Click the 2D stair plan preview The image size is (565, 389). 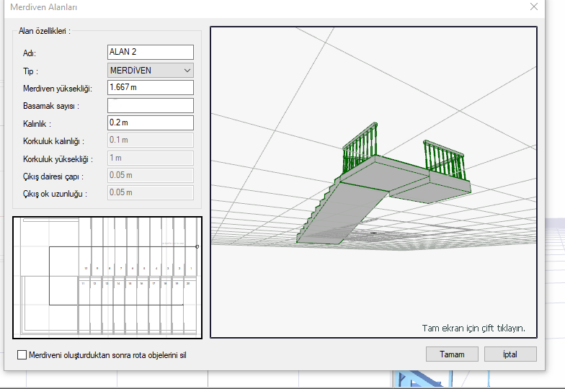pos(107,277)
